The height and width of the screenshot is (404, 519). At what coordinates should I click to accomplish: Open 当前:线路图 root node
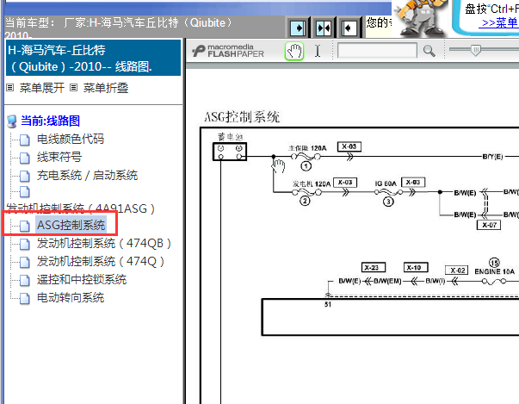50,121
